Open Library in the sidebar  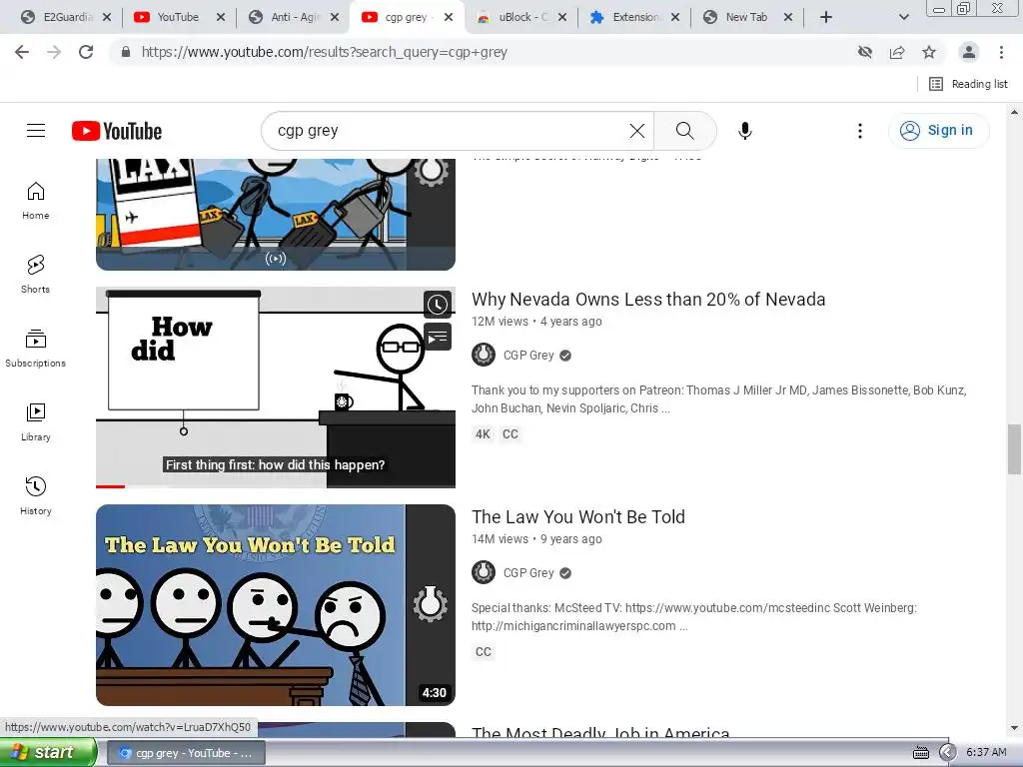(36, 422)
